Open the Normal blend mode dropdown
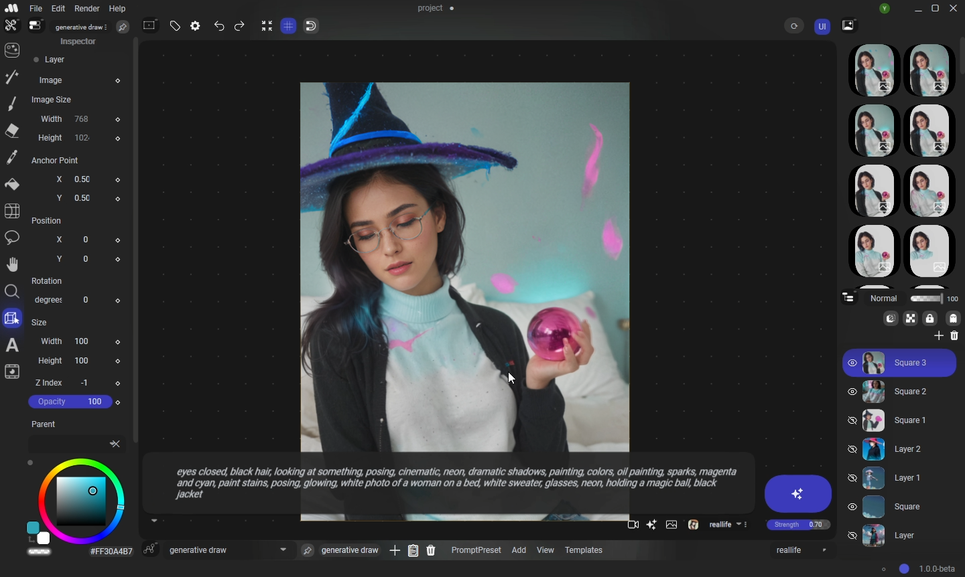Image resolution: width=965 pixels, height=577 pixels. [885, 299]
